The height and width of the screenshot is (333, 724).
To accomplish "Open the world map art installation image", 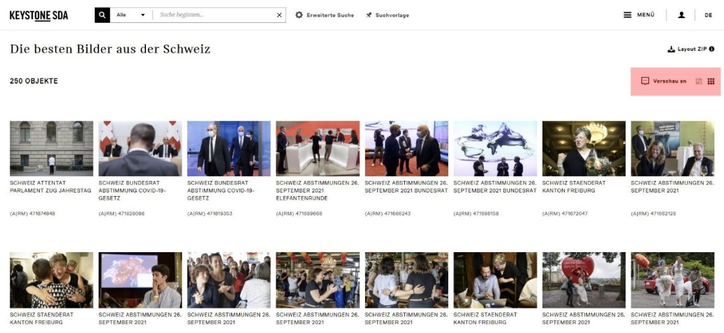I will tap(495, 148).
